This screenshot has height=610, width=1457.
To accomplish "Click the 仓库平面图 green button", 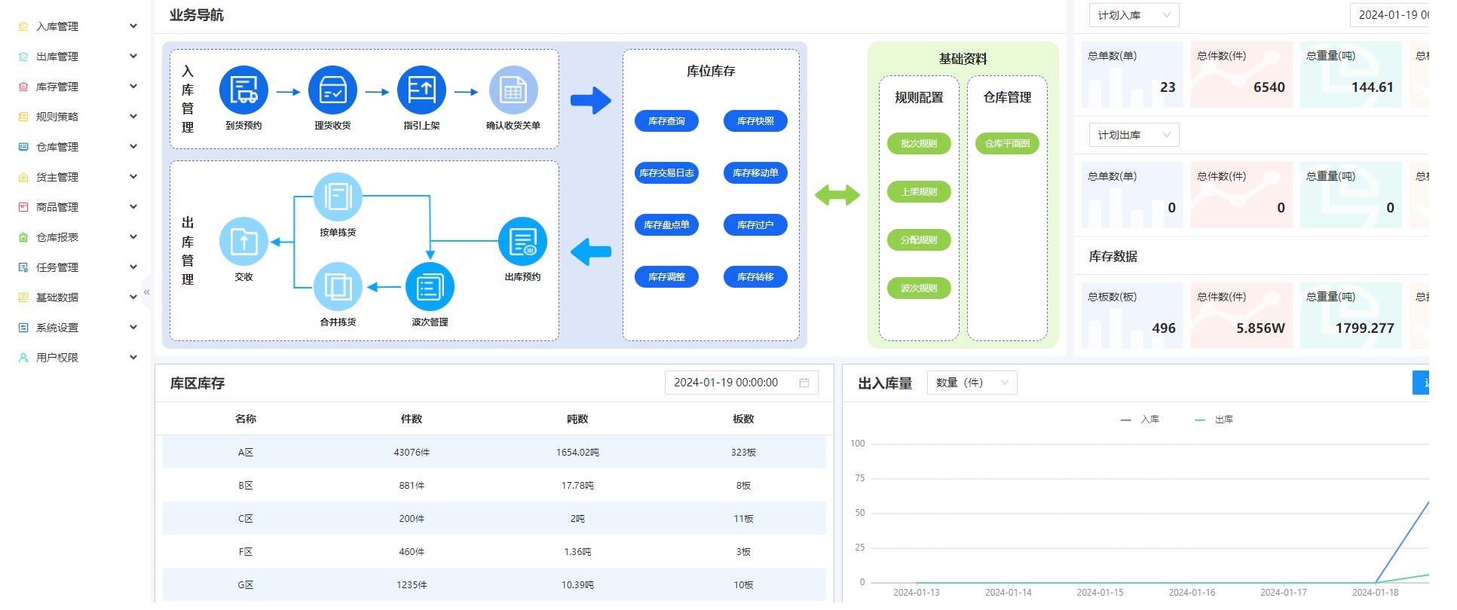I will click(x=1007, y=144).
